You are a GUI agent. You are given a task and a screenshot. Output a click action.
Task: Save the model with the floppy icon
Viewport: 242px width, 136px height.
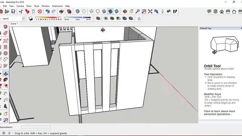coord(13,11)
